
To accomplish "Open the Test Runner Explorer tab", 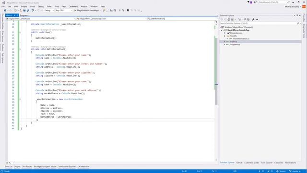I will click(x=67, y=167).
